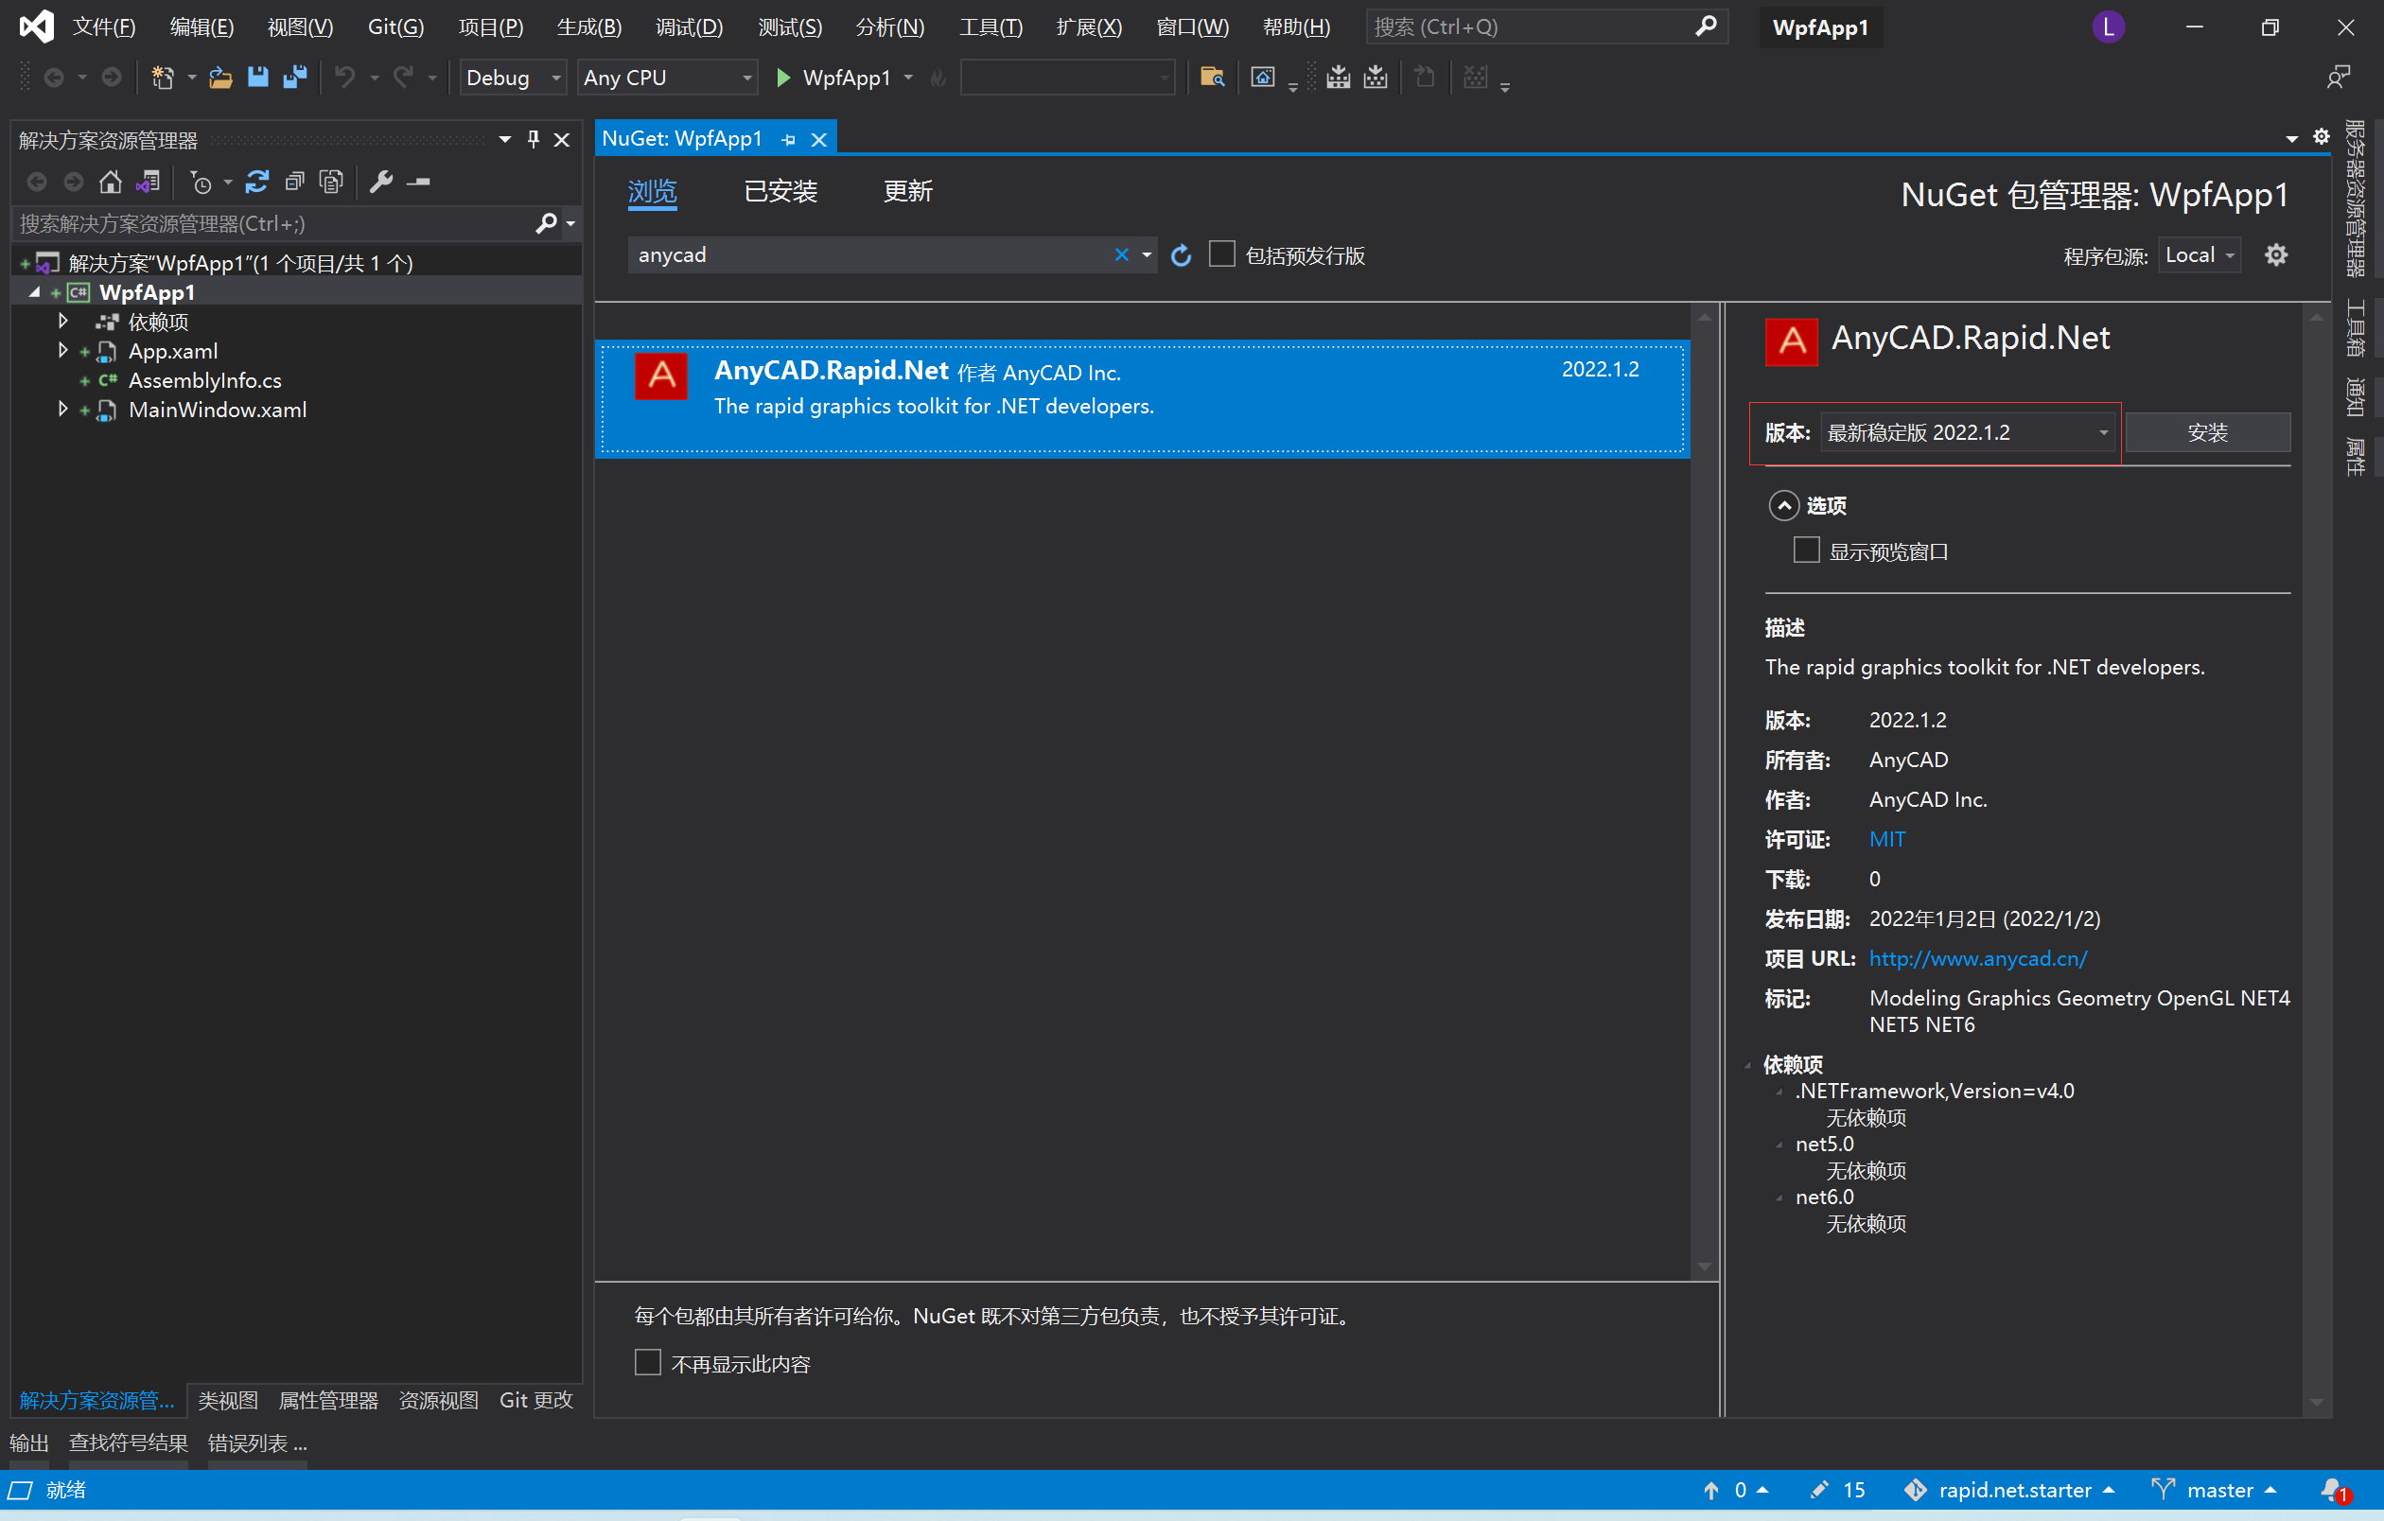Open the Local package source dropdown
2384x1521 pixels.
(x=2198, y=254)
